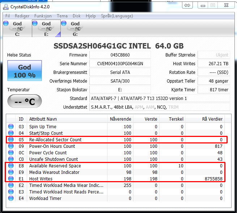
Task: Select the Power Cycle Count row name
Action: click(x=48, y=153)
